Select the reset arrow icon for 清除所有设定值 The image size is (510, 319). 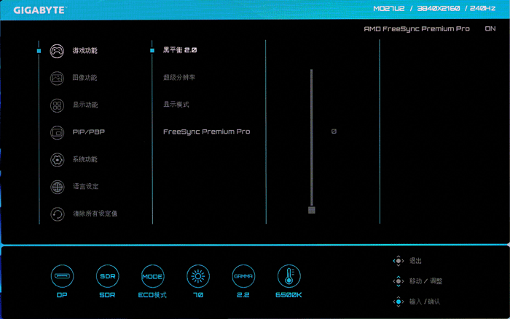coord(58,214)
